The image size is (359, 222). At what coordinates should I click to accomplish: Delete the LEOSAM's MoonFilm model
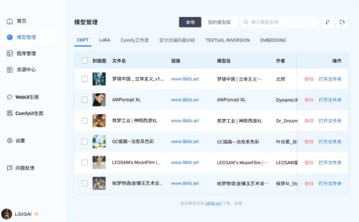(309, 162)
